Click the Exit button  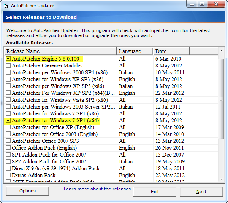[x=155, y=192]
